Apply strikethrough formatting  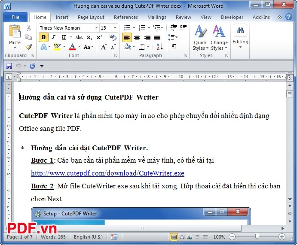[x=79, y=37]
